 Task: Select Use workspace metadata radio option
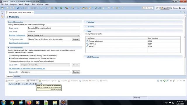(x=10, y=56)
